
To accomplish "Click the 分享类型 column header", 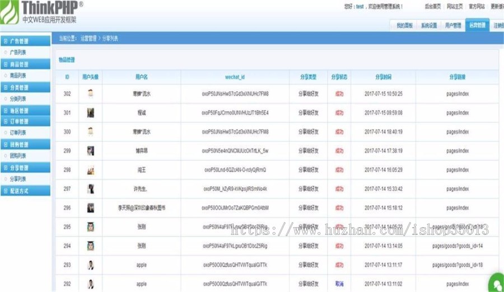I will [308, 77].
